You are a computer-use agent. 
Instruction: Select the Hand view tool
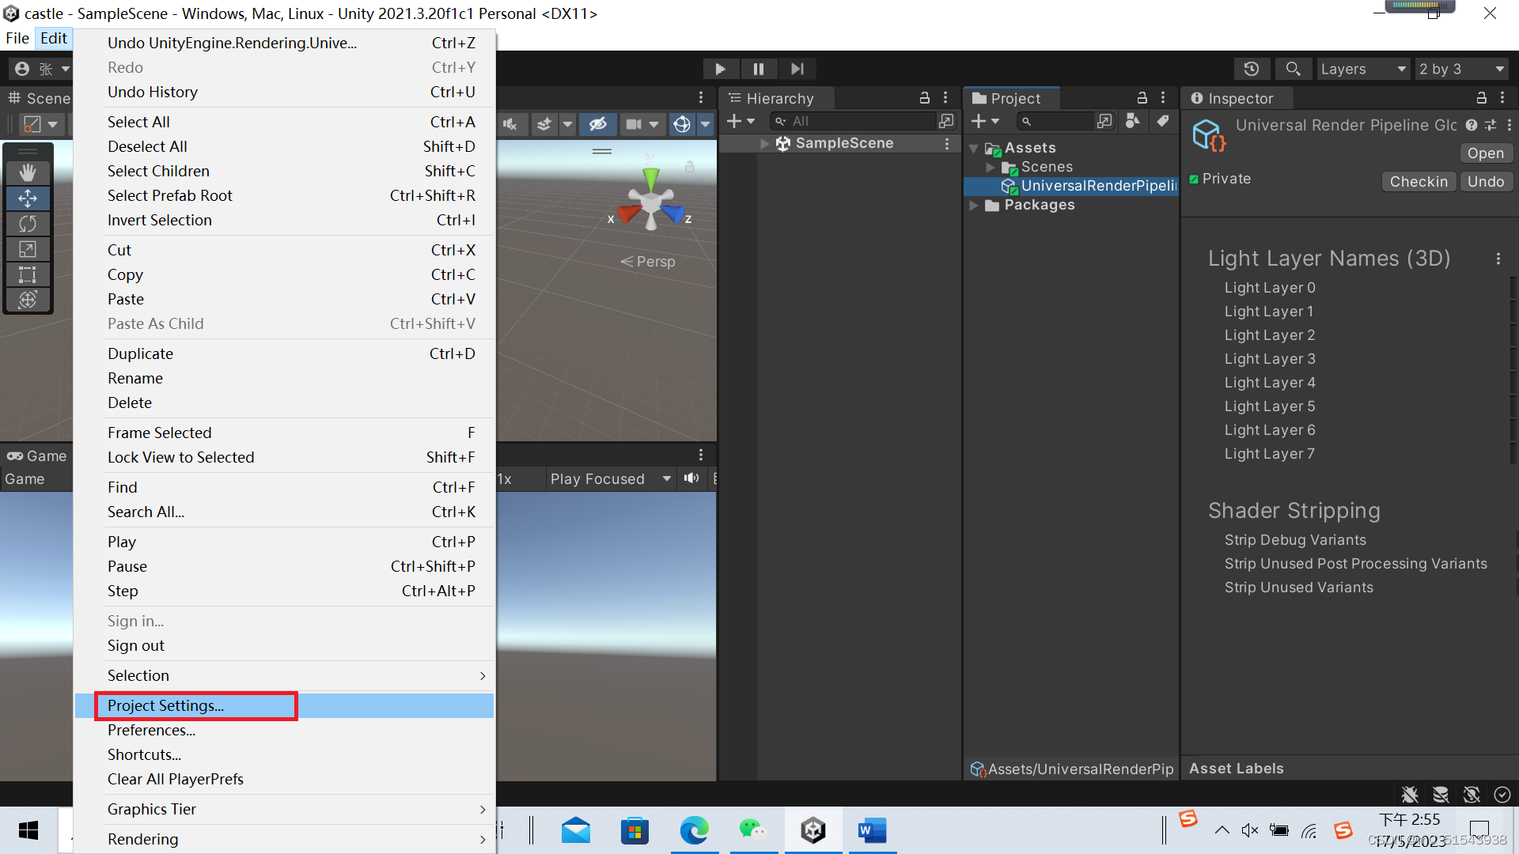pyautogui.click(x=28, y=172)
